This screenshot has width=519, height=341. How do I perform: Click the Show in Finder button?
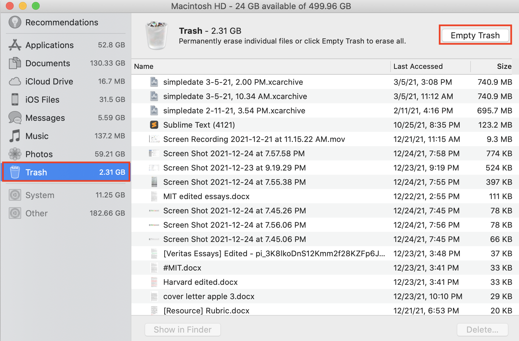click(183, 330)
